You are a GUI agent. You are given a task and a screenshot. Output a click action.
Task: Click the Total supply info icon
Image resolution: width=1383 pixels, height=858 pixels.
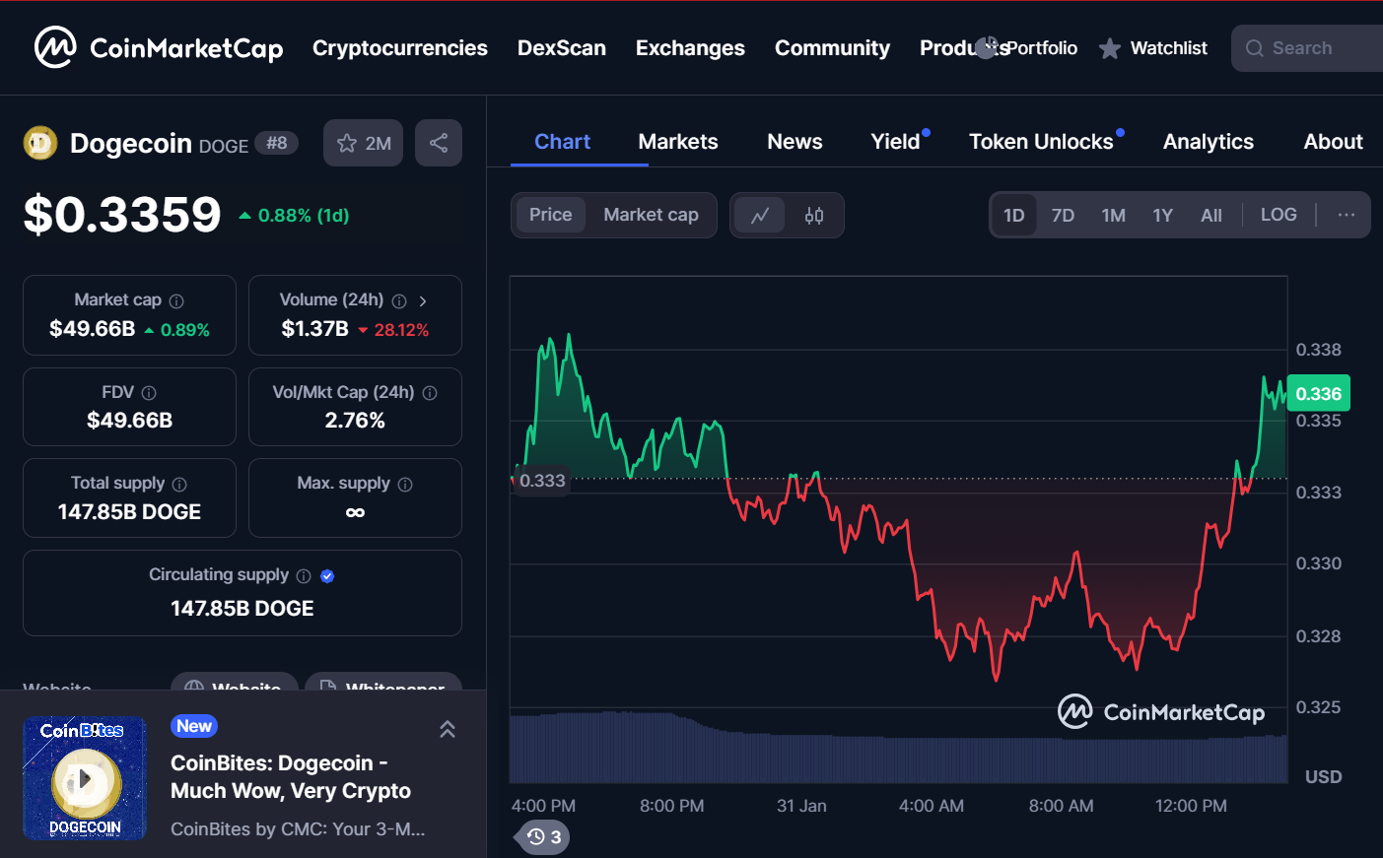179,485
